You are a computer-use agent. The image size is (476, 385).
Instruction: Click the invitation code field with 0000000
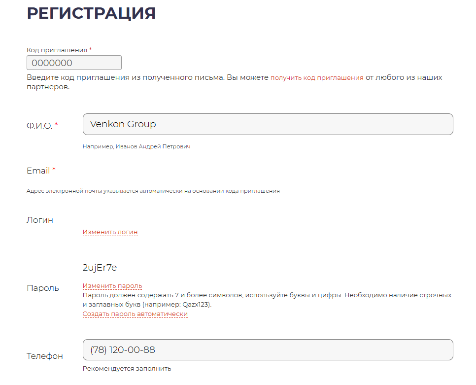pyautogui.click(x=74, y=63)
